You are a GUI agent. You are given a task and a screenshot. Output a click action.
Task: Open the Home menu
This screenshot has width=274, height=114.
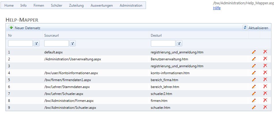(x=9, y=5)
